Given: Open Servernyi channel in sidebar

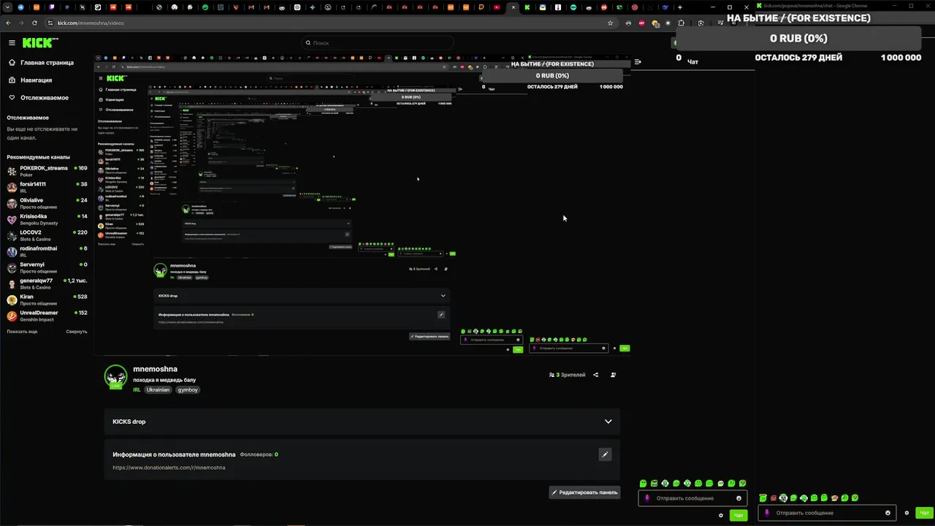Looking at the screenshot, I should [47, 267].
